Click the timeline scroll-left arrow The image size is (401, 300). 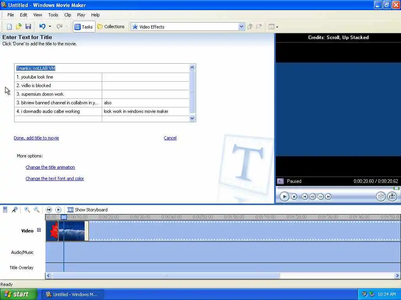point(48,275)
